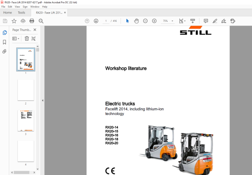This screenshot has width=252, height=175.
Task: Activate the Selection arrow tool
Action: click(127, 21)
